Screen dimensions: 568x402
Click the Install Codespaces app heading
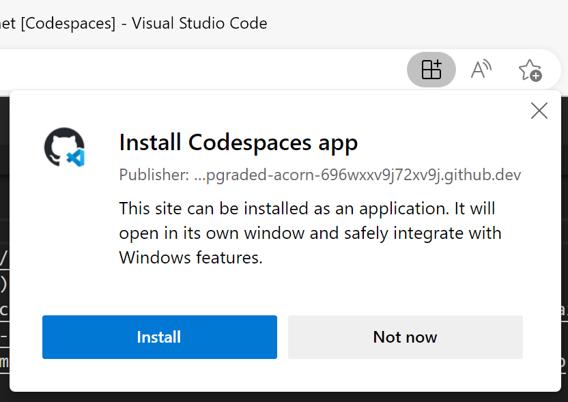click(x=238, y=143)
